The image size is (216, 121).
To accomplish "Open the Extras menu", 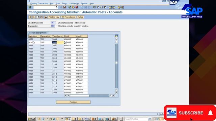I will tap(64, 3).
